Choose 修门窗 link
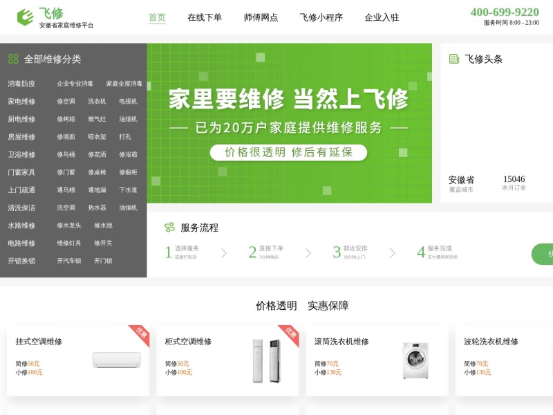This screenshot has height=415, width=553. pyautogui.click(x=66, y=172)
